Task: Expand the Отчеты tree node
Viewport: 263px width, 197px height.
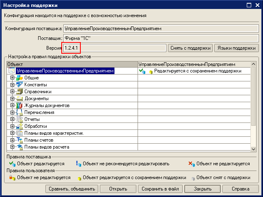Action: [12, 119]
